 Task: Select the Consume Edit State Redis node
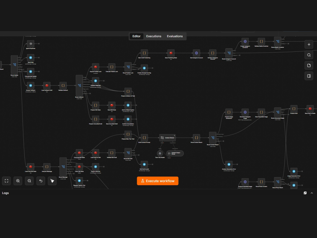click(79, 153)
